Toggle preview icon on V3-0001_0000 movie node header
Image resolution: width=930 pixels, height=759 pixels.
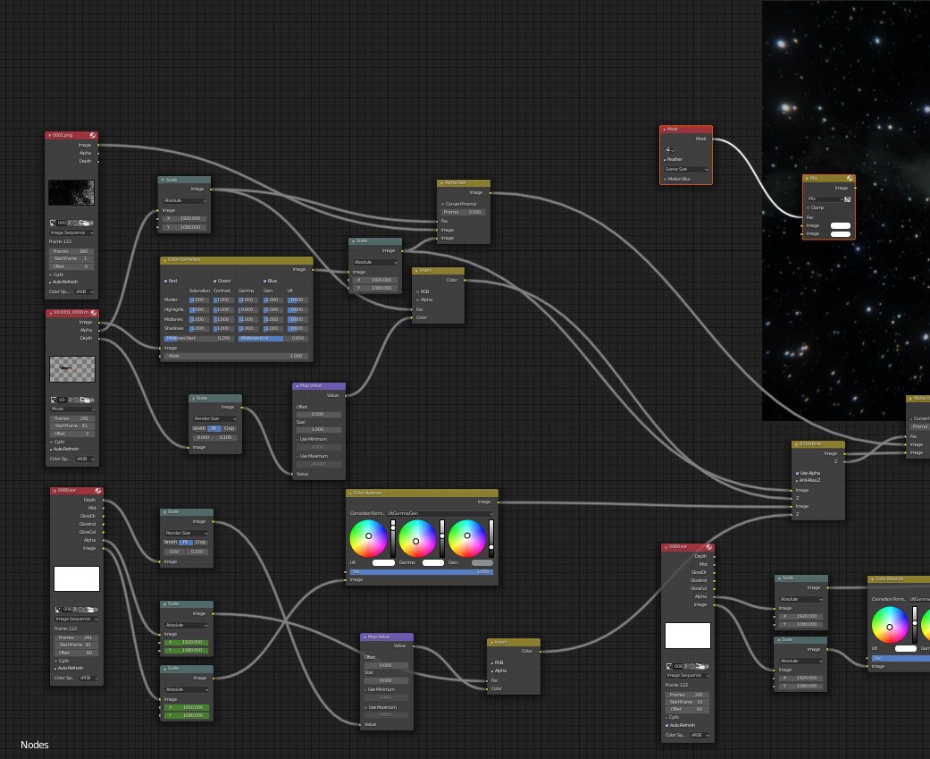(93, 313)
